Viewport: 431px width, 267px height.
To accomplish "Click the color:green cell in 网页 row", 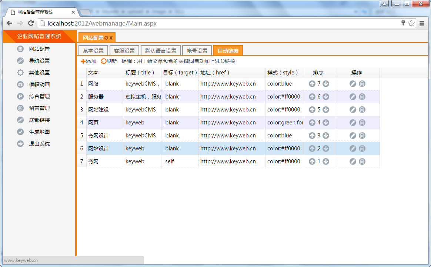I will (x=284, y=123).
